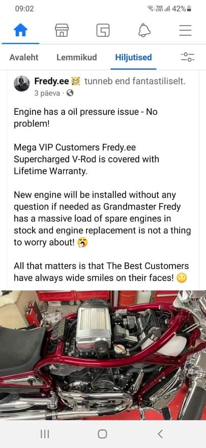The width and height of the screenshot is (206, 448).
Task: Tap the battery indicator in status bar
Action: [190, 9]
